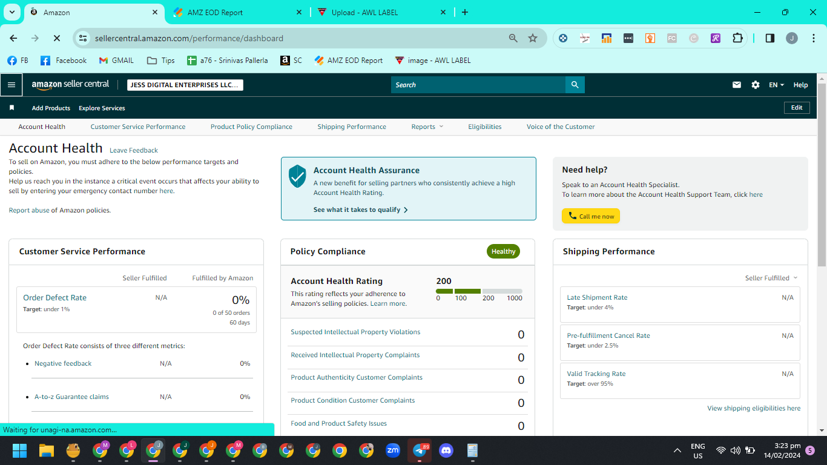
Task: Open the EN language dropdown
Action: (776, 85)
